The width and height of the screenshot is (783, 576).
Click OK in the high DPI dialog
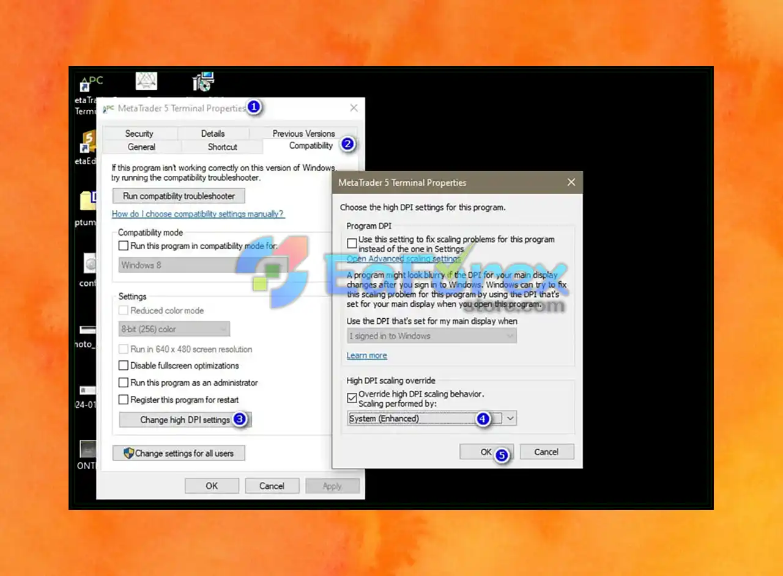coord(486,452)
